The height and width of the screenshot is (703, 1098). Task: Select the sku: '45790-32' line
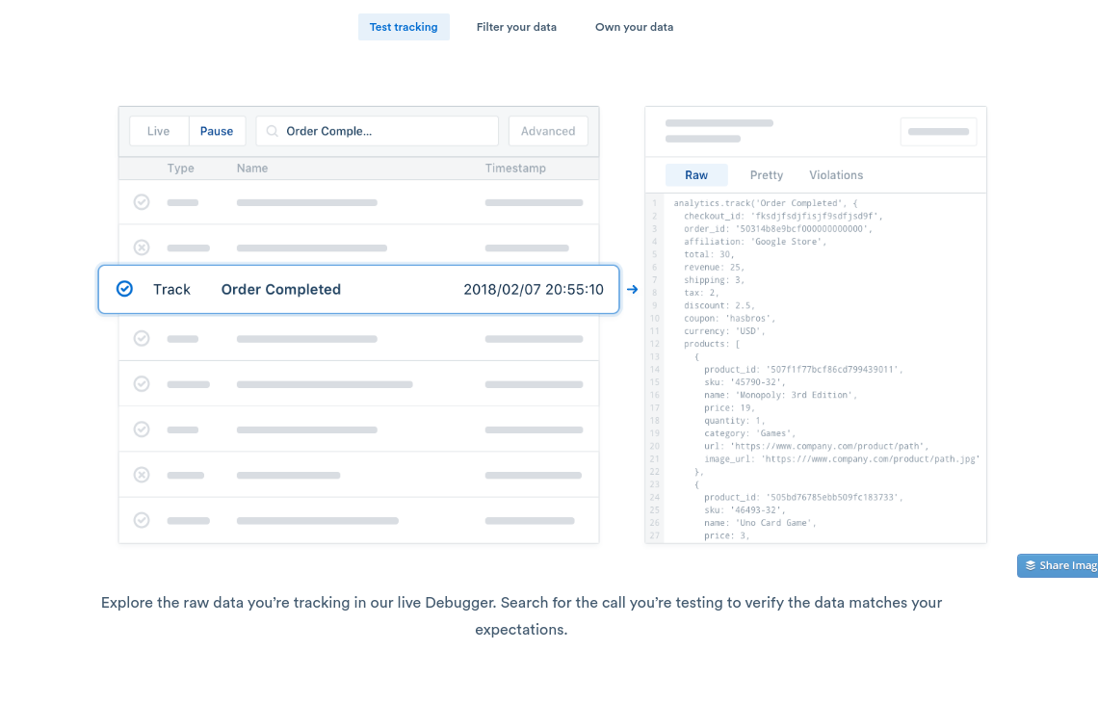coord(745,382)
